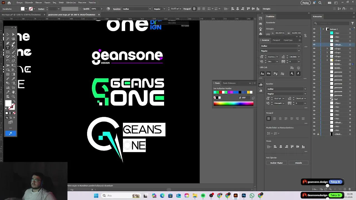Screen dimensions: 356x200
Task: Select the Gradient tool in toolbox
Action: [14, 74]
